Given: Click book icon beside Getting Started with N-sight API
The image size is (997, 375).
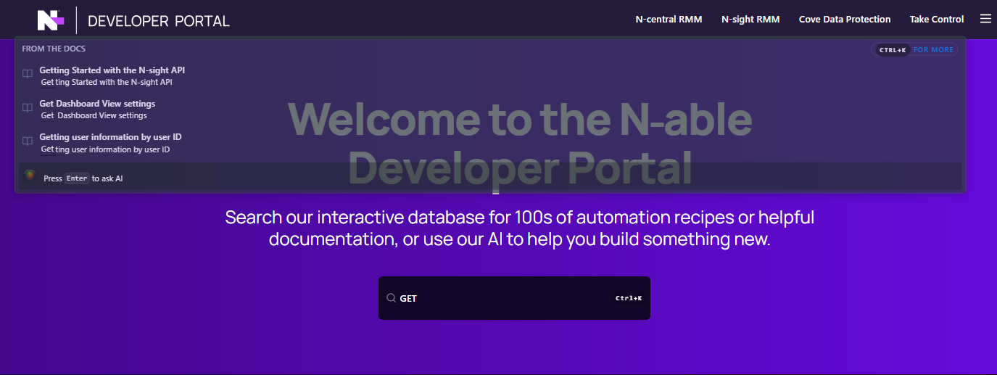Looking at the screenshot, I should coord(27,74).
